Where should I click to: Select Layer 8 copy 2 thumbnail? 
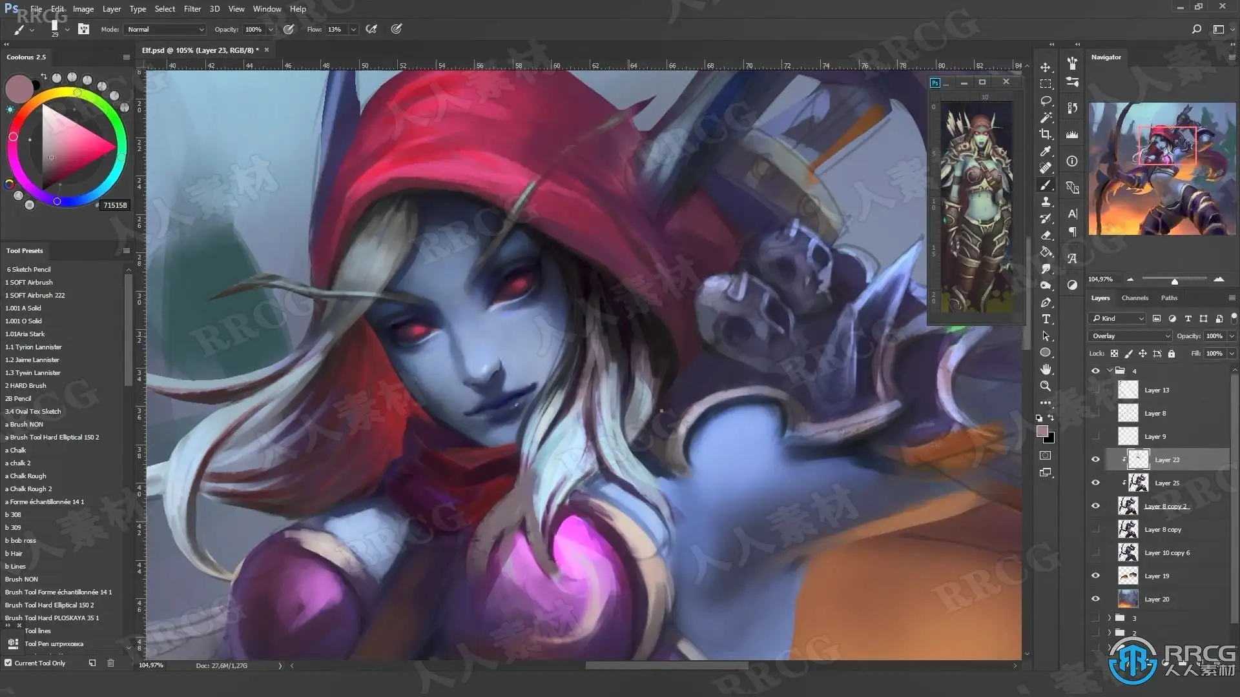point(1128,506)
